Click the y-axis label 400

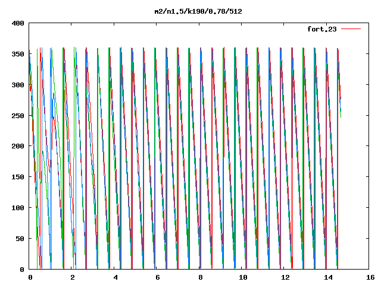[x=18, y=23]
